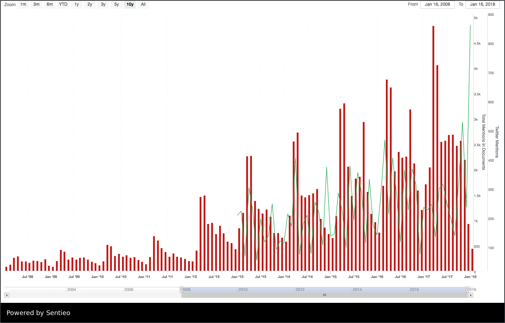Select the 5y zoom option

point(117,5)
